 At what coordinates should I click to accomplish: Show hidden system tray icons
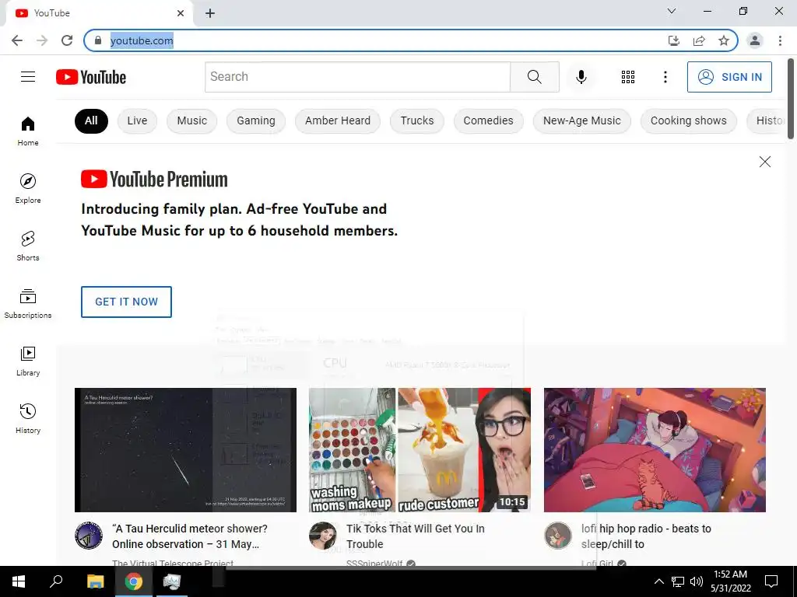click(x=658, y=581)
